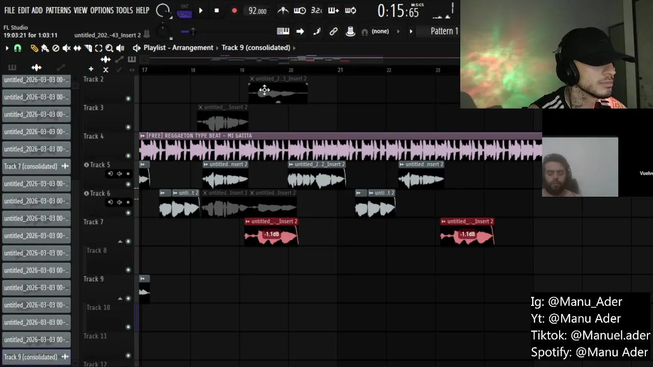Open the EDIT menu
This screenshot has height=367, width=653.
coord(23,10)
